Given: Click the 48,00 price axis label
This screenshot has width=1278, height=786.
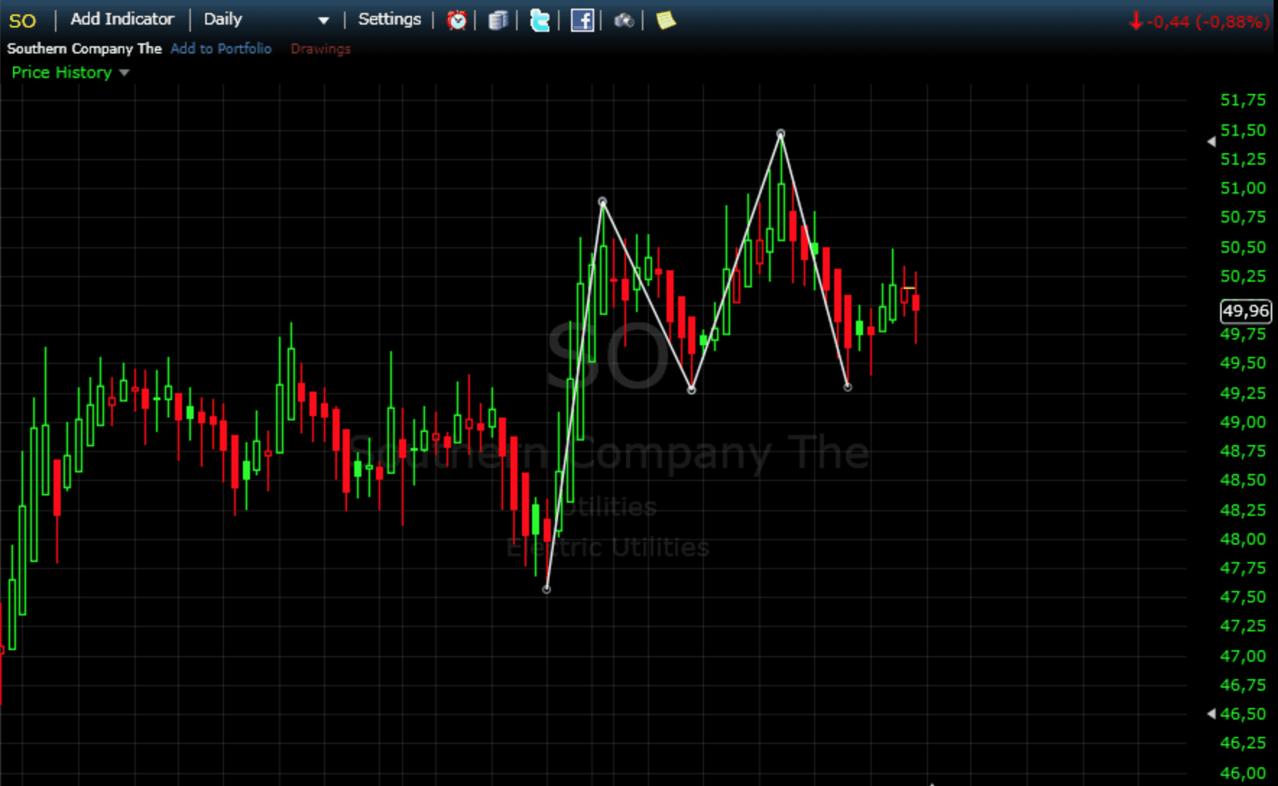Looking at the screenshot, I should [1243, 539].
